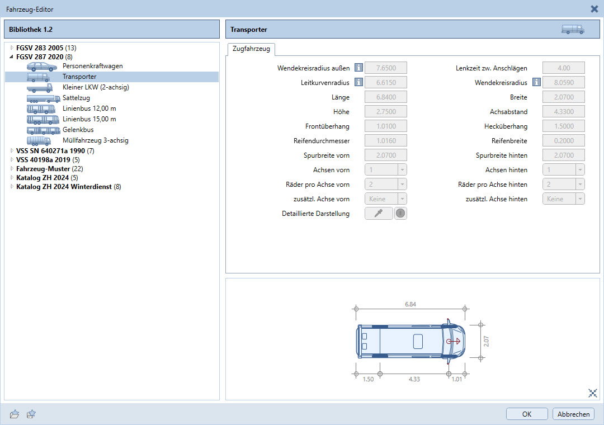Select Müllfahrzeug 3-achsig in tree
Viewport: 604px width, 425px height.
tap(95, 140)
